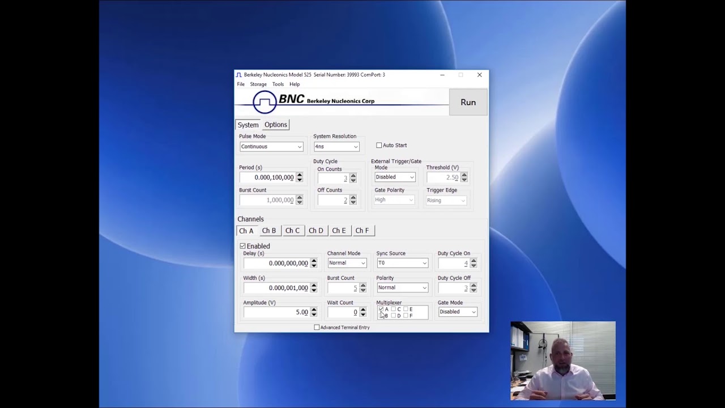Select channel tab Ch D

tap(316, 231)
